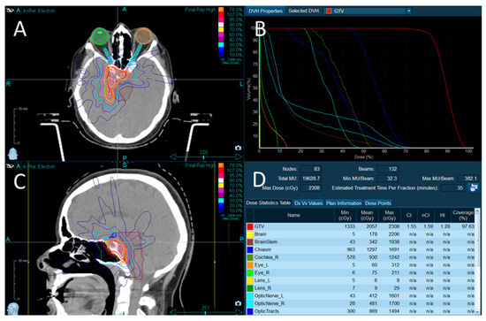
Task: Click the red GTV color swatch in table
Action: click(250, 226)
